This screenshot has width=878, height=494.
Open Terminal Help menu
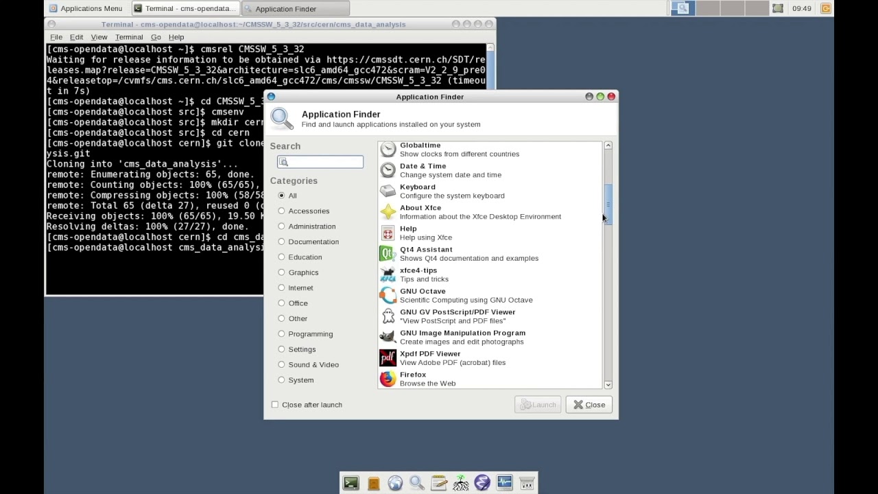point(176,37)
